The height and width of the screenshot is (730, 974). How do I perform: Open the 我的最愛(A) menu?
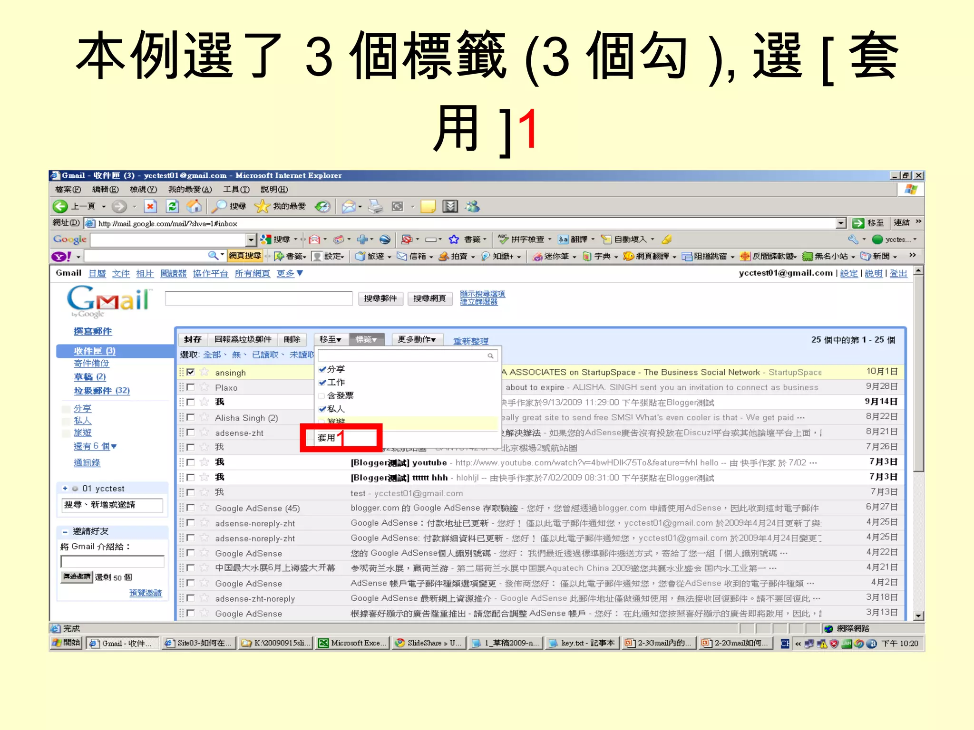point(190,189)
